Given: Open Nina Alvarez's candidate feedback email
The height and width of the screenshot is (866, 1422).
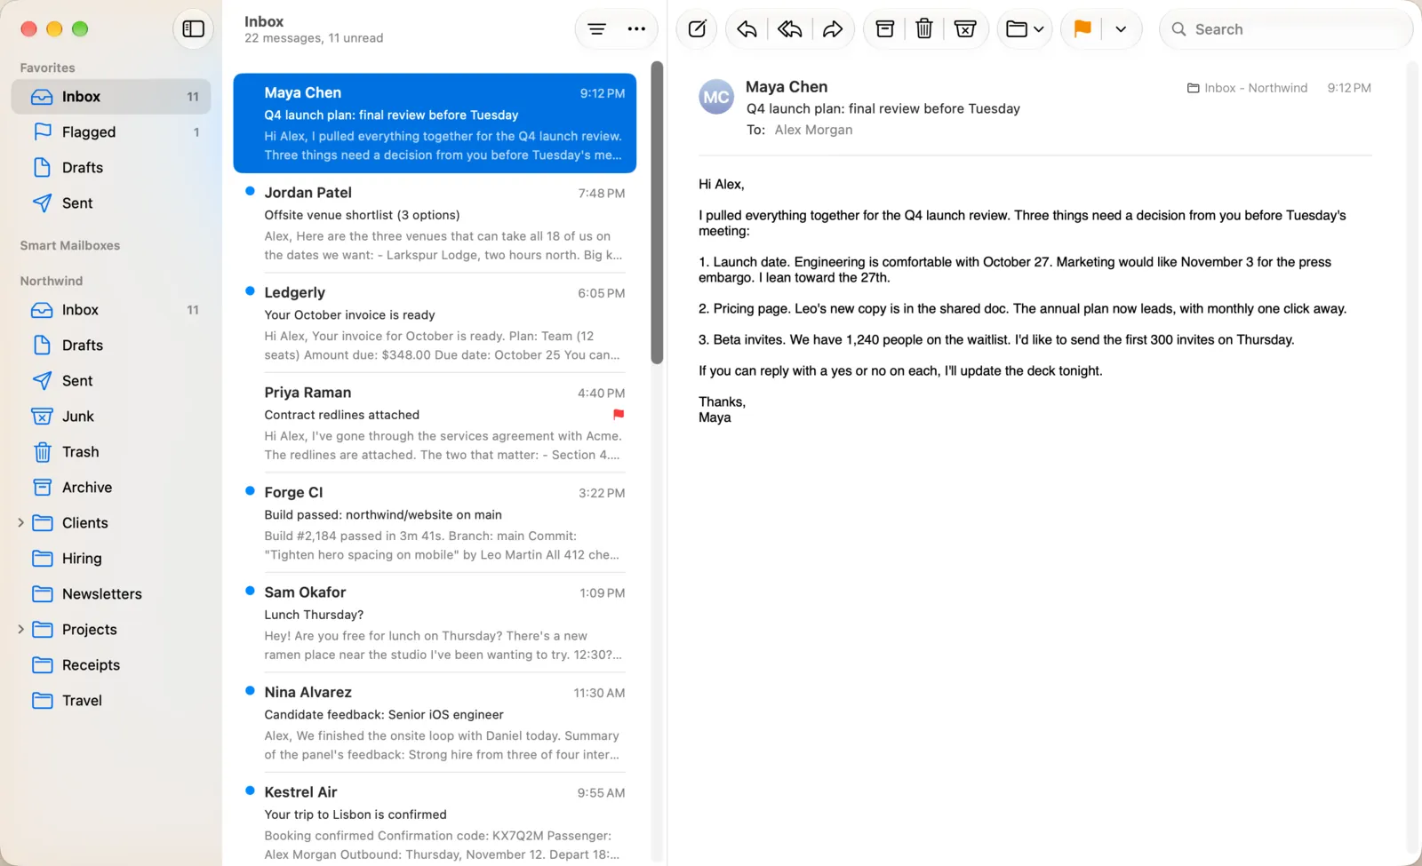Looking at the screenshot, I should pyautogui.click(x=435, y=723).
